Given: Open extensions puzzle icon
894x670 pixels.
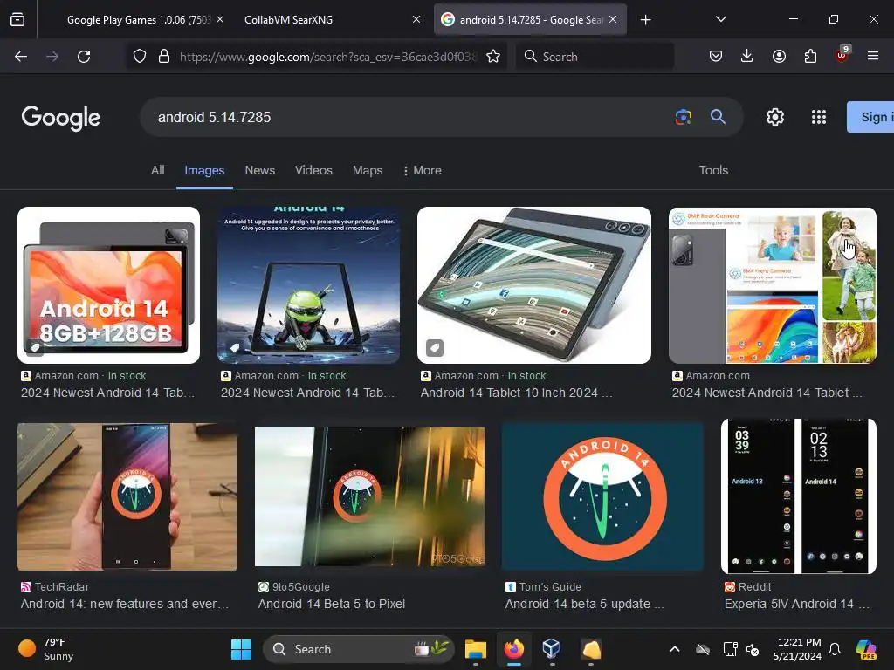Looking at the screenshot, I should pos(810,56).
